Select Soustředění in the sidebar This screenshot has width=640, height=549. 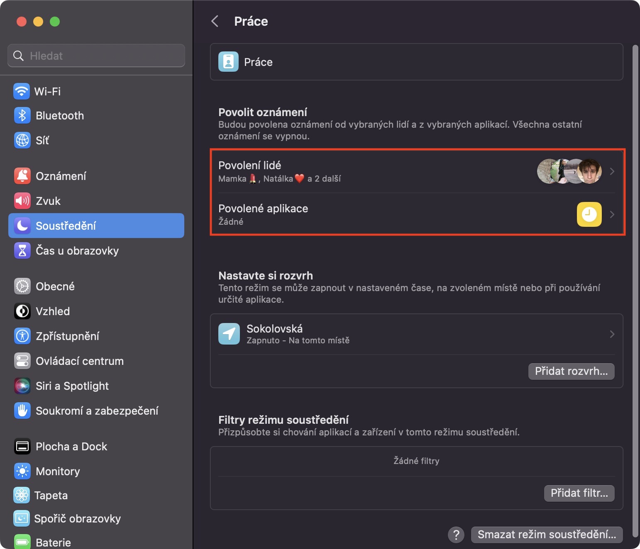pyautogui.click(x=96, y=226)
